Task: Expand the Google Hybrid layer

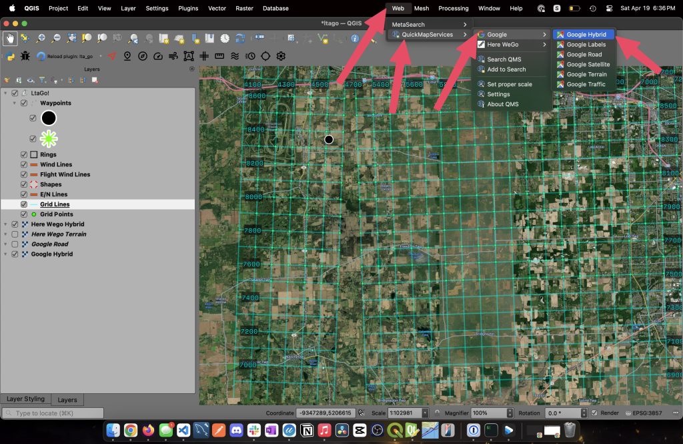Action: 5,254
